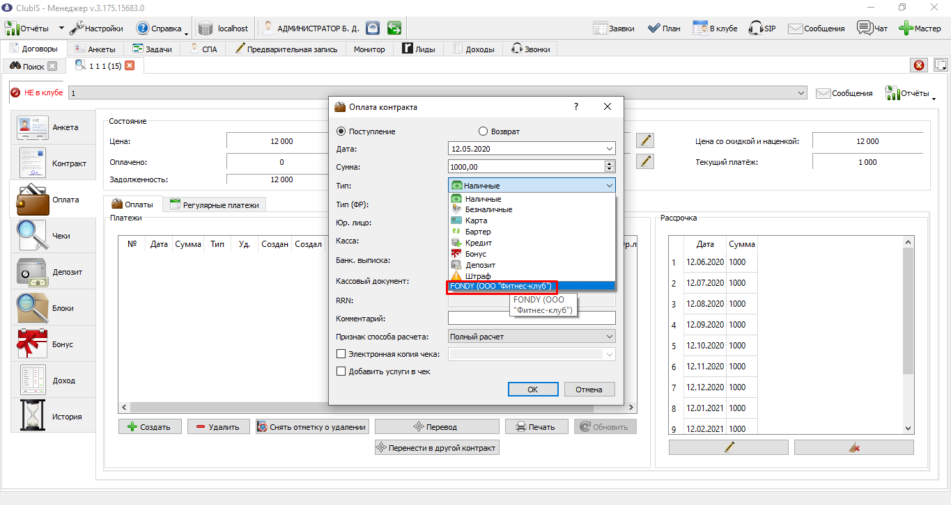
Task: Close the Поиск tab
Action: (52, 66)
